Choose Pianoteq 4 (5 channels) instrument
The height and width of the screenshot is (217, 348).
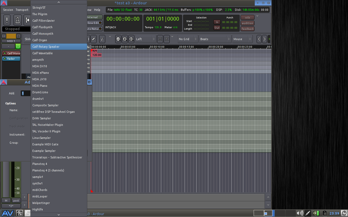coord(59,170)
